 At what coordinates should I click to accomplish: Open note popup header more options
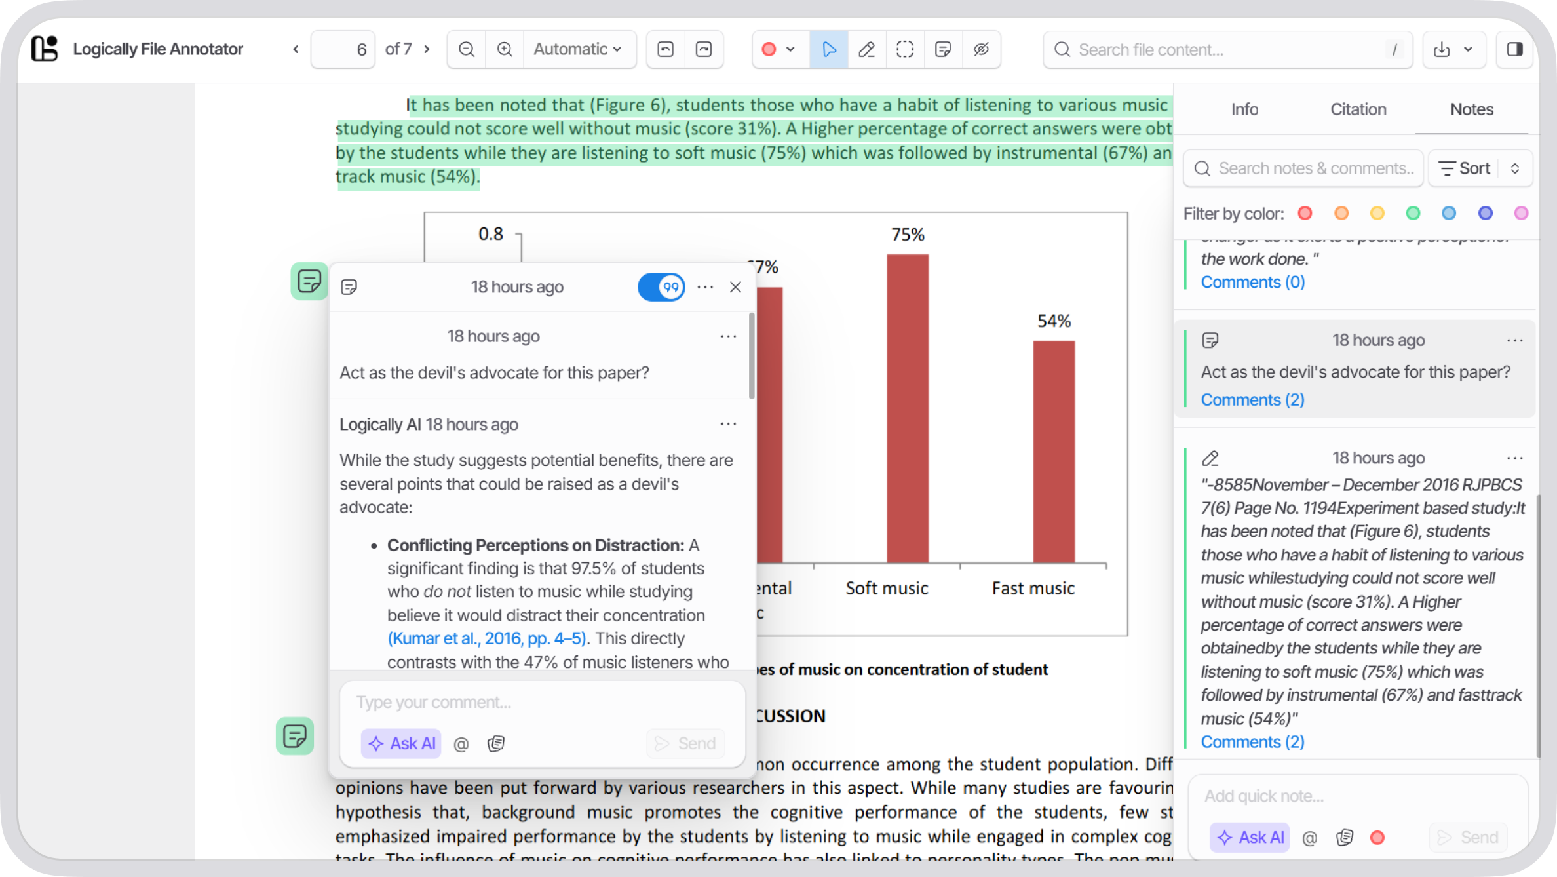(705, 287)
